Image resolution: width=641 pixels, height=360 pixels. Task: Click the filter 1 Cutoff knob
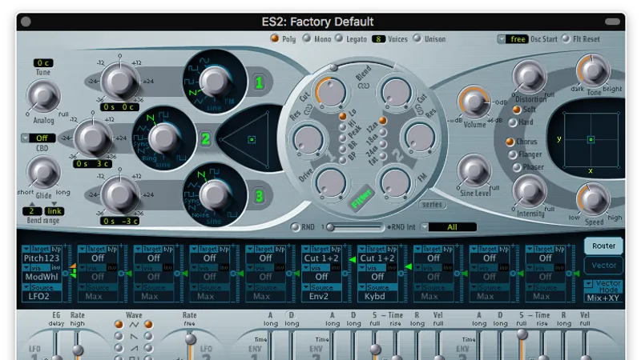331,92
